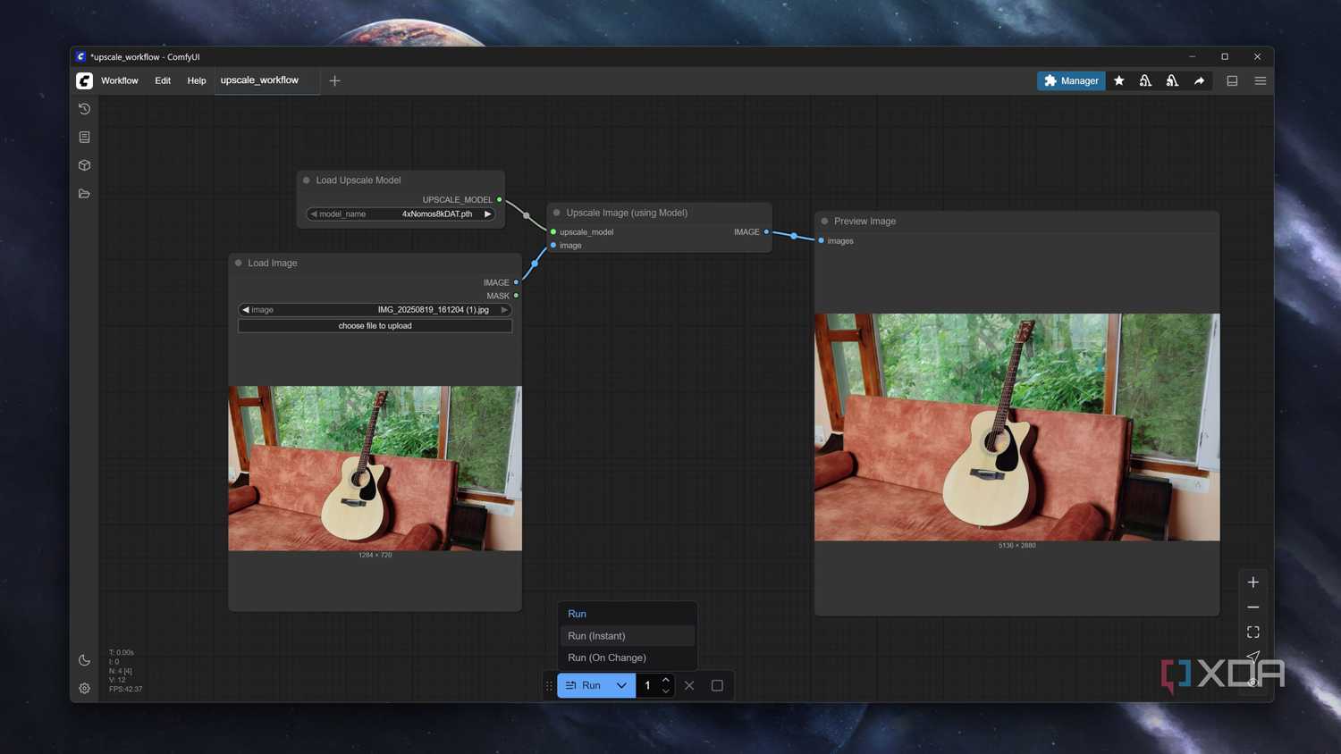The width and height of the screenshot is (1341, 754).
Task: Cancel the current run with the X icon
Action: pos(689,685)
